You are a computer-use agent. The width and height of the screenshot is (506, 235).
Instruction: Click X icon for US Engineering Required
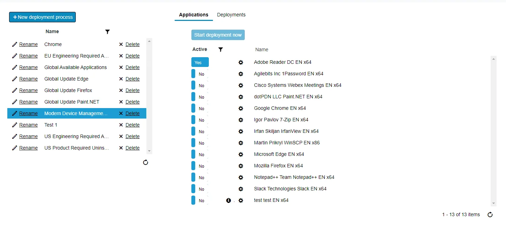click(x=121, y=136)
